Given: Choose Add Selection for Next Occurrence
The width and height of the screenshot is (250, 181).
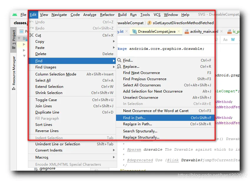Looking at the screenshot, I should pos(165,91).
